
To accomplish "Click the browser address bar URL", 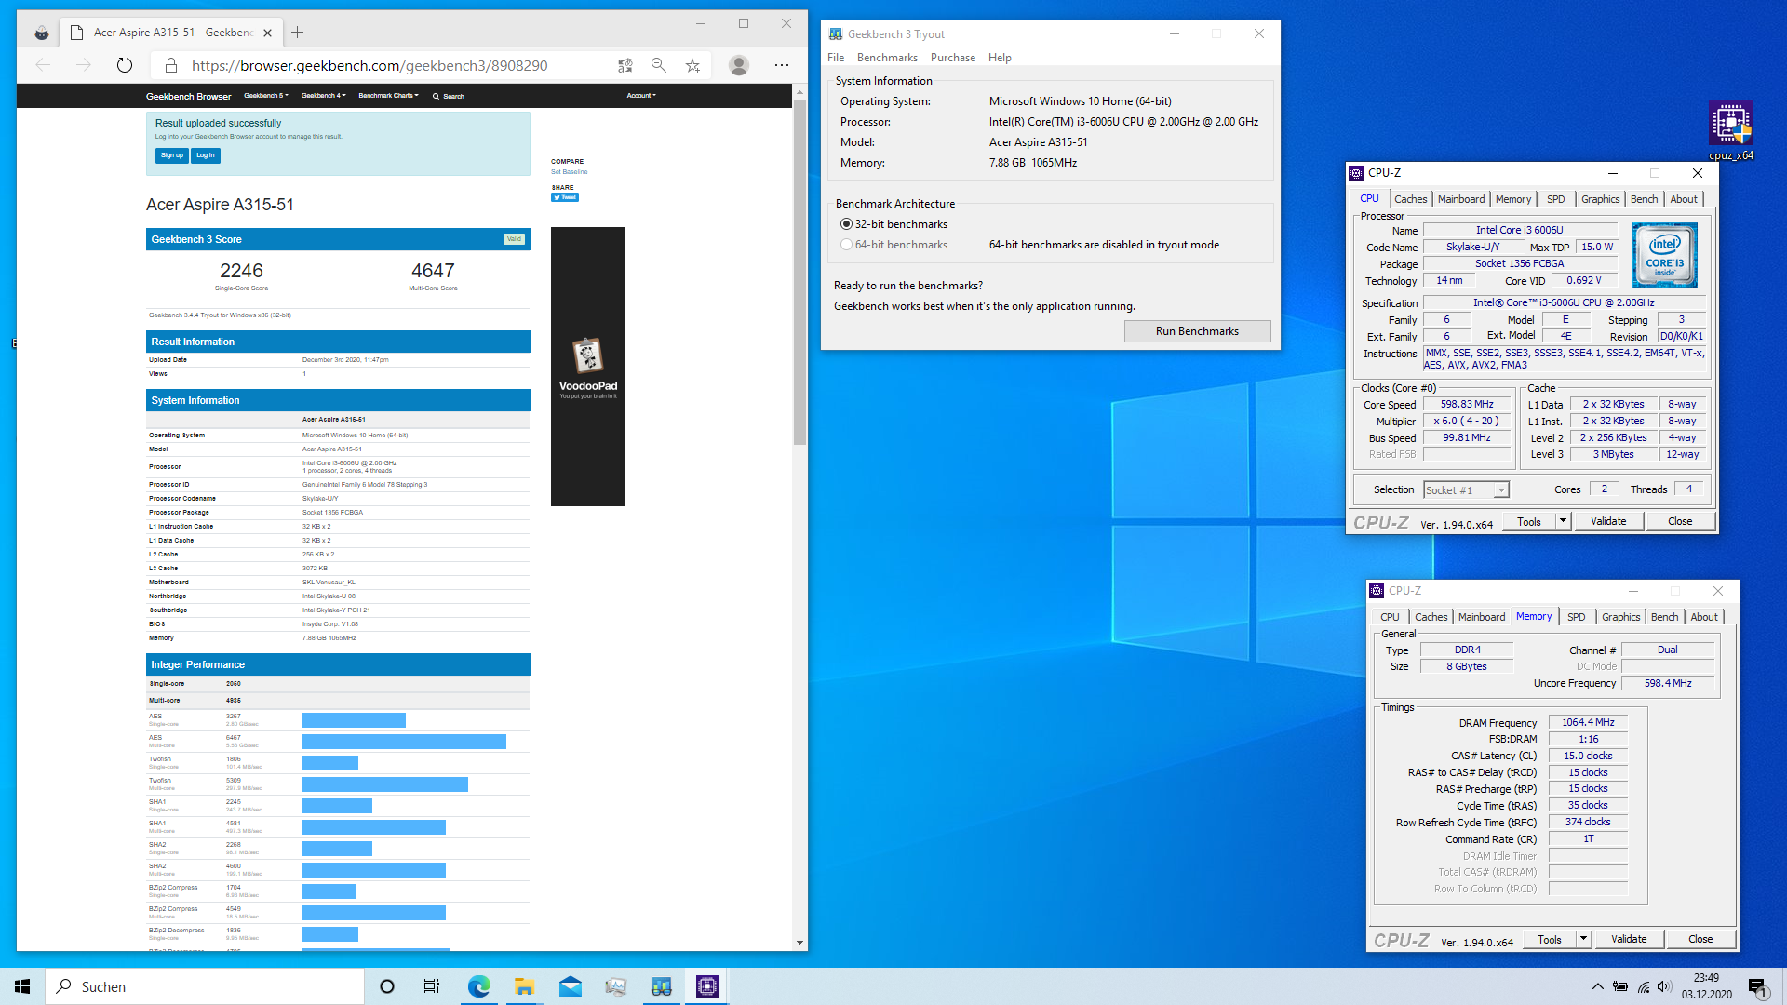I will point(369,65).
